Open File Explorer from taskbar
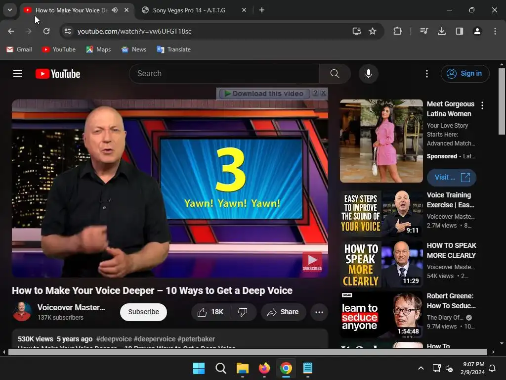 (242, 368)
